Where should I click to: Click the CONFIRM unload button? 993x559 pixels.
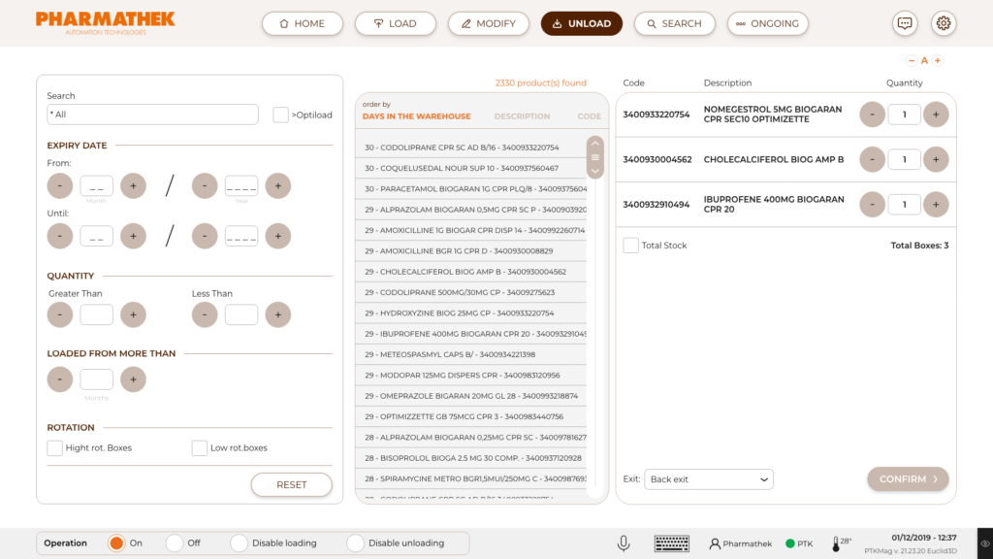coord(908,479)
